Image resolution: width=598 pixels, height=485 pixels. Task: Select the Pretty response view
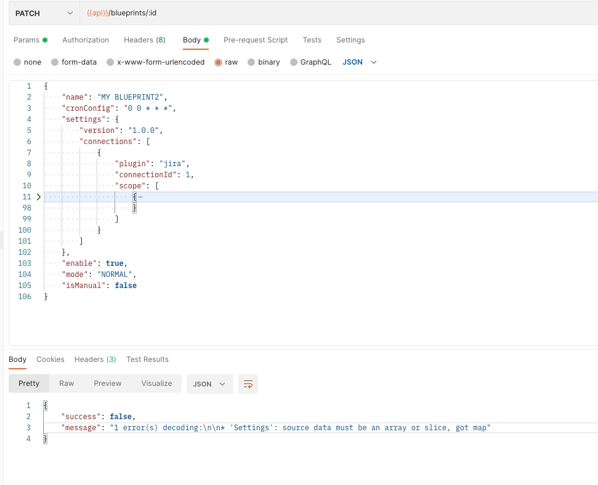click(29, 383)
